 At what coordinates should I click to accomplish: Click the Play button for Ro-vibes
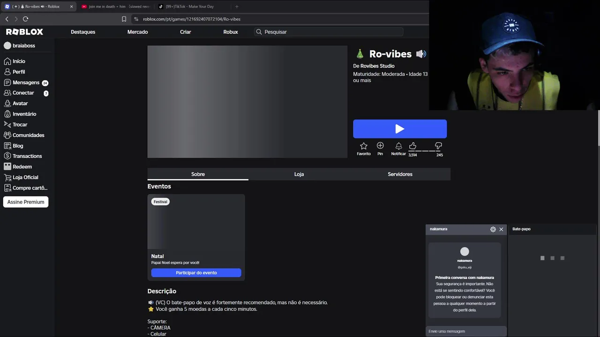[x=400, y=129]
